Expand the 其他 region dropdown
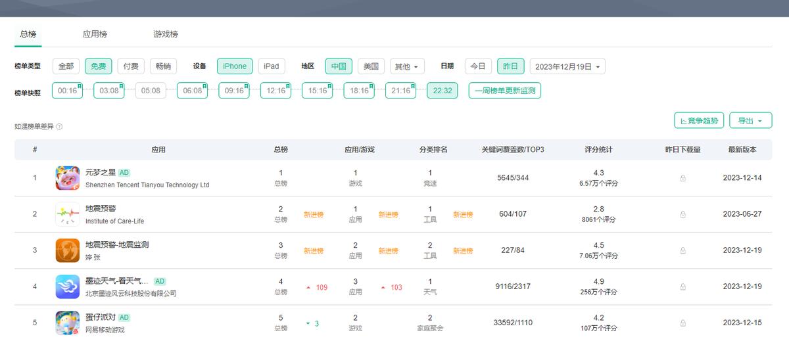The width and height of the screenshot is (789, 341). pos(406,66)
